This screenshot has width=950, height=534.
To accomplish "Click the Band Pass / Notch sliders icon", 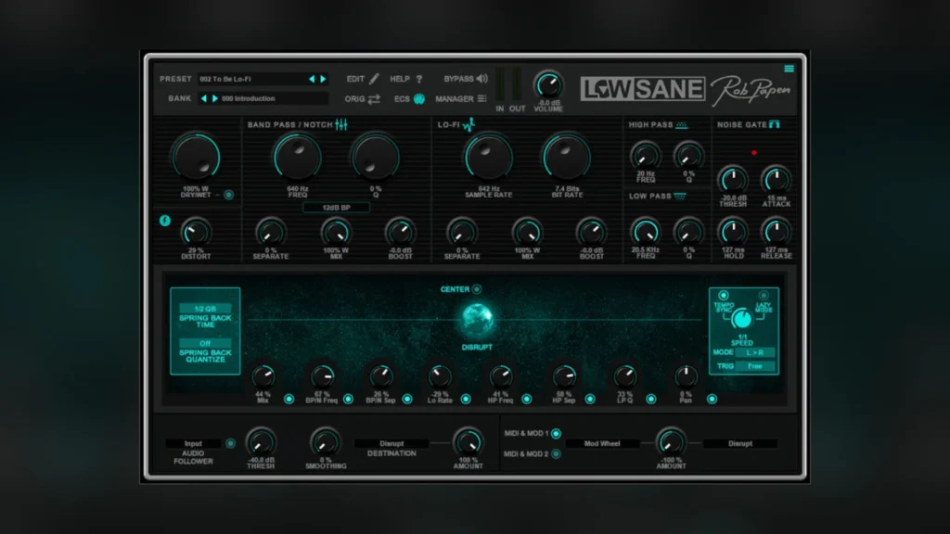I will tap(341, 125).
